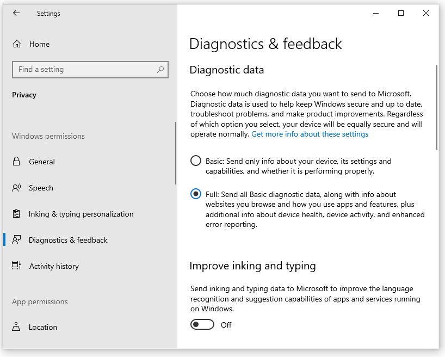Minimize the Settings window
445x357 pixels.
pyautogui.click(x=376, y=13)
